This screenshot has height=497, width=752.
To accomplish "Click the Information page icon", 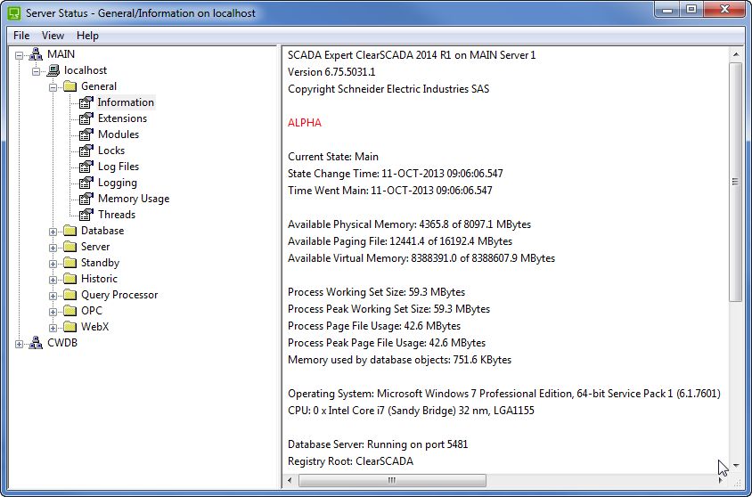I will point(86,102).
